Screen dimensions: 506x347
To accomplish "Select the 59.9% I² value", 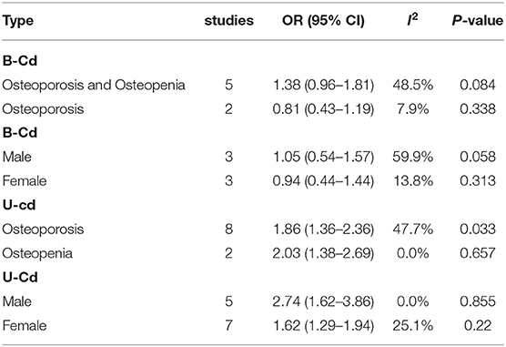I will (412, 157).
